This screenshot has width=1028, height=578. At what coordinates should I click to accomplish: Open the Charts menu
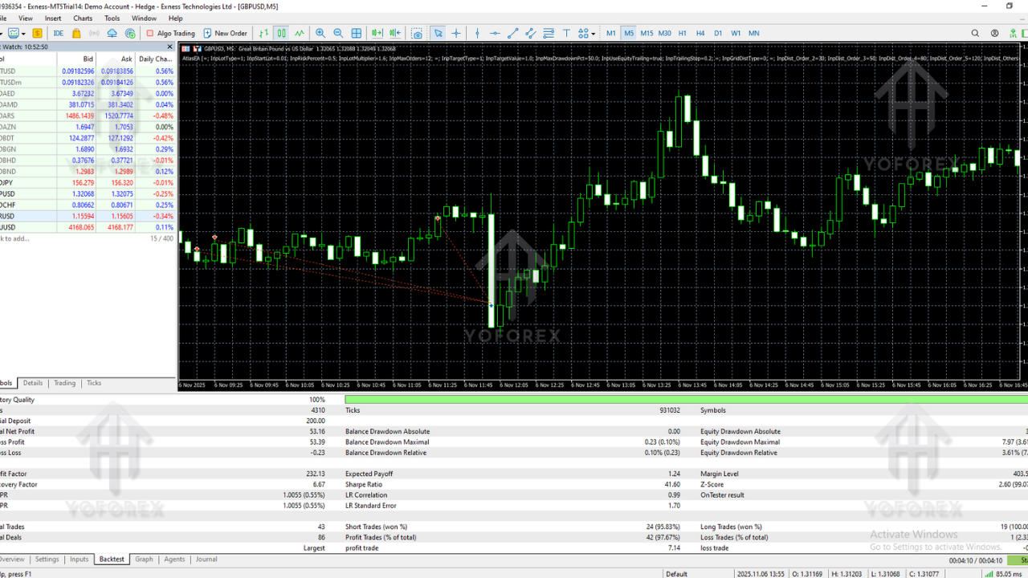tap(83, 18)
